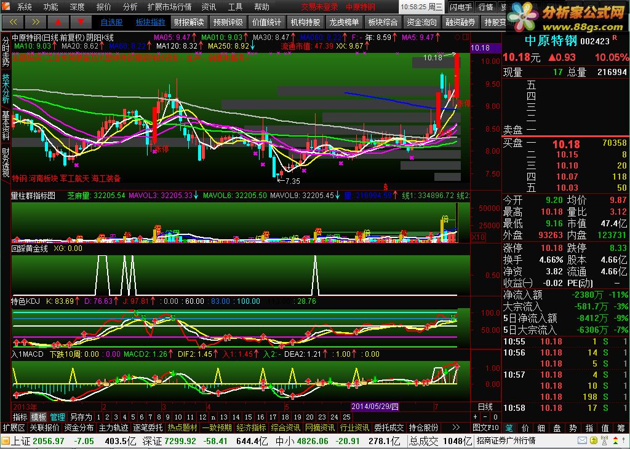The width and height of the screenshot is (630, 449).
Task: Click the 预测评级 button
Action: coord(228,22)
